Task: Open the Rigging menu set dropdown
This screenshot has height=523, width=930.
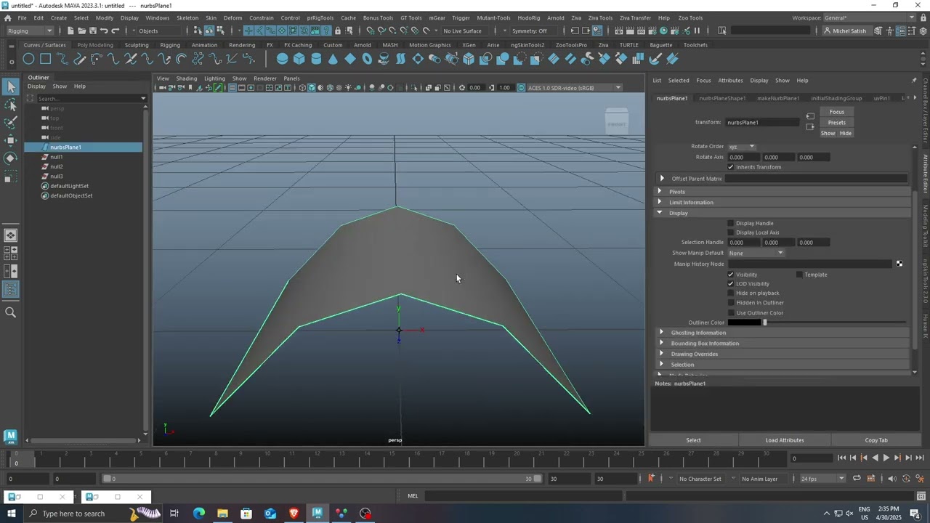Action: click(29, 31)
